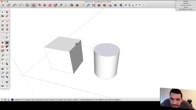Screen dimensions: 196x110
Task: Select the Walk footprints tool
Action: tap(7, 82)
